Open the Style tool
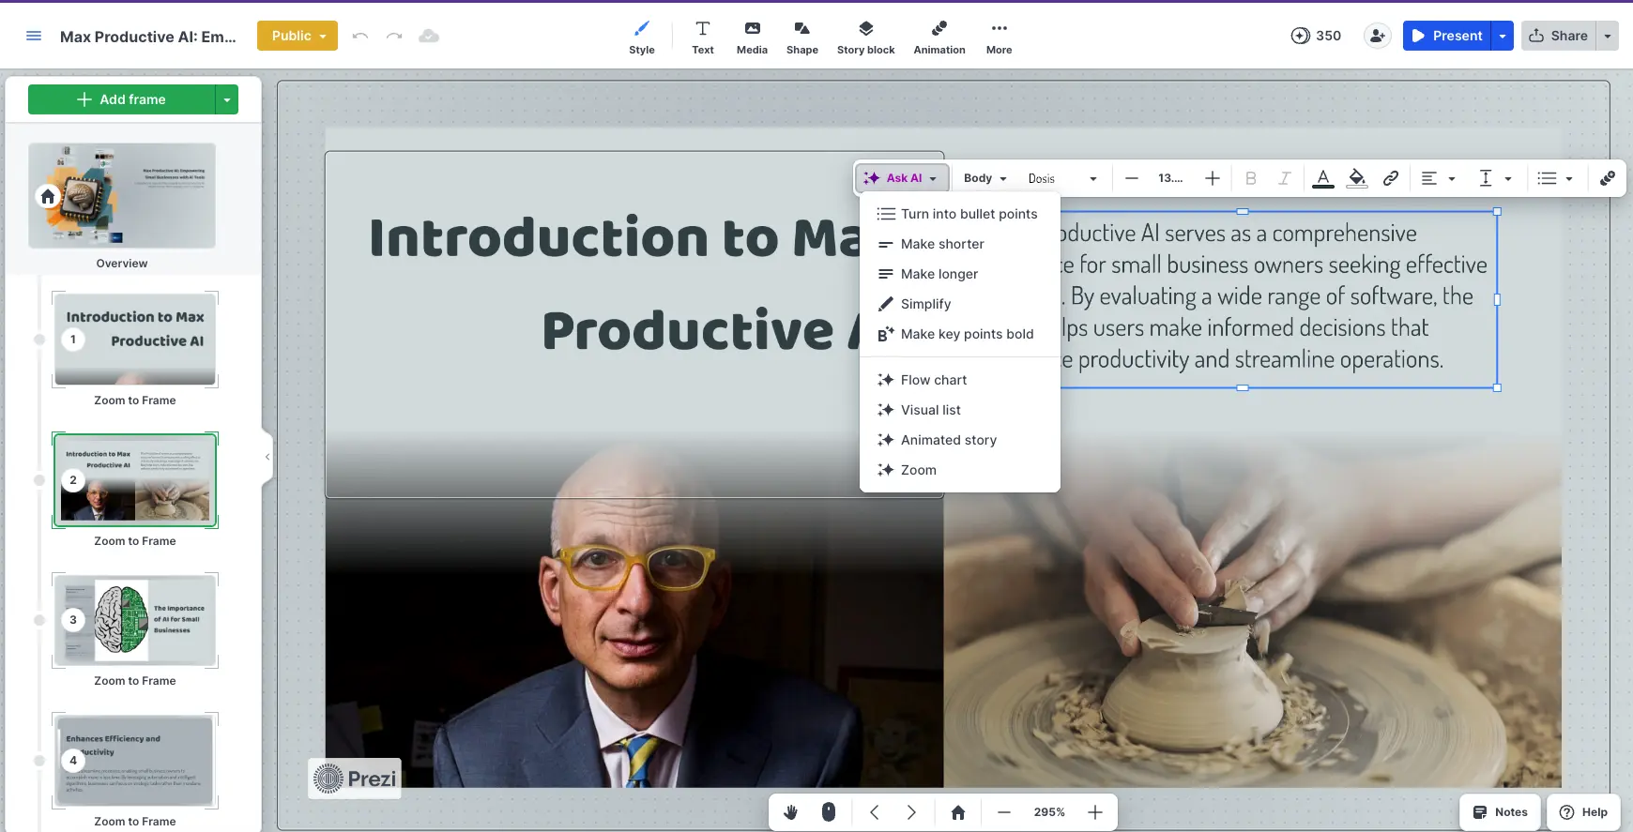This screenshot has width=1633, height=832. pos(642,38)
